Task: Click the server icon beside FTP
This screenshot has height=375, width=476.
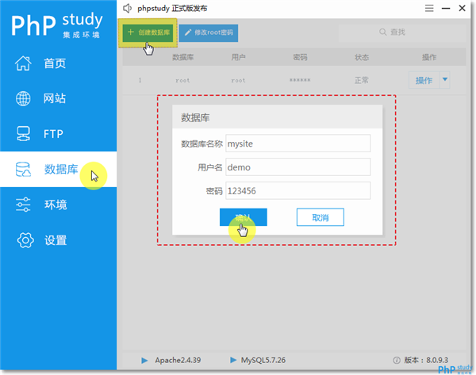Action: pyautogui.click(x=23, y=134)
